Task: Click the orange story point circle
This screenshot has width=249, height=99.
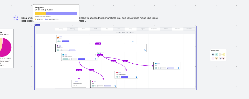Action: 217,58
